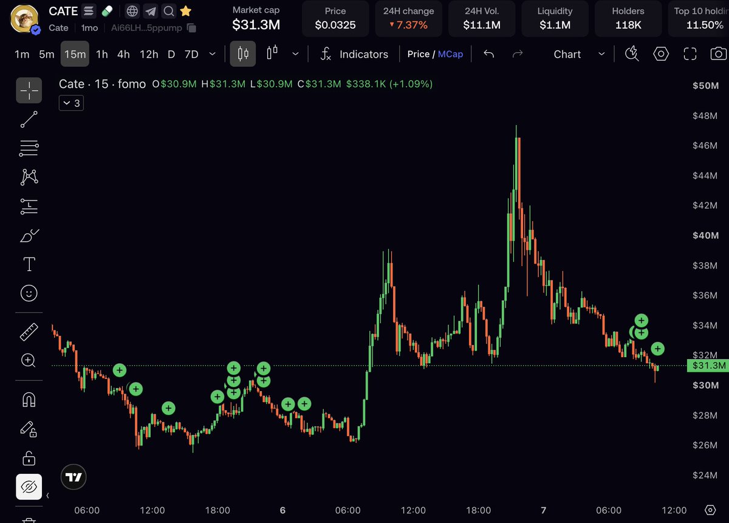Toggle the magnet snap mode
The height and width of the screenshot is (523, 729).
click(29, 399)
